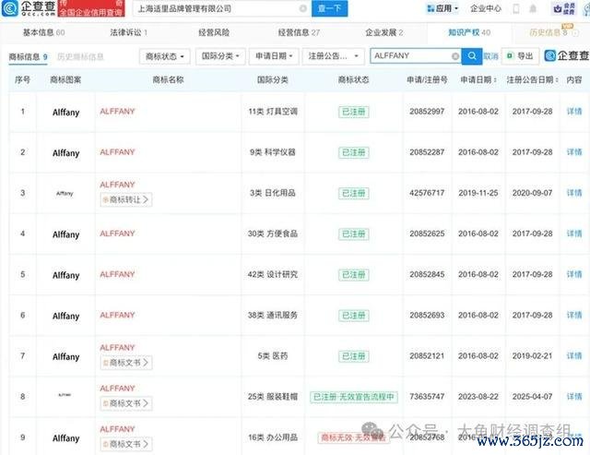Click 已注册 status badge in row 1

(354, 112)
